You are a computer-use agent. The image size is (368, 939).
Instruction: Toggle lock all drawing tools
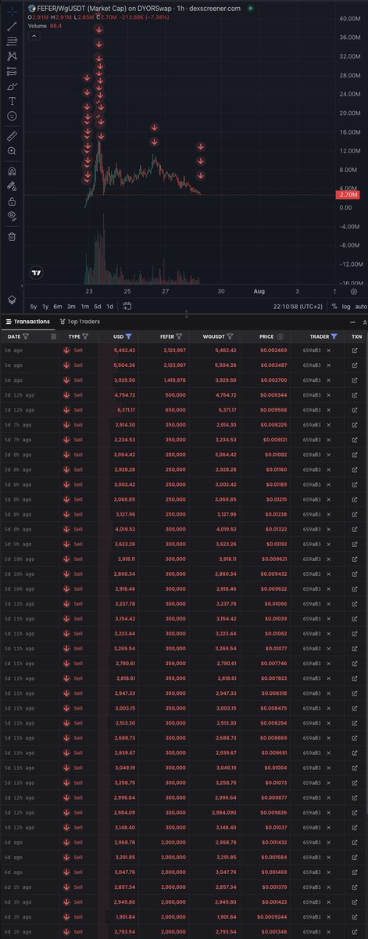coord(12,201)
